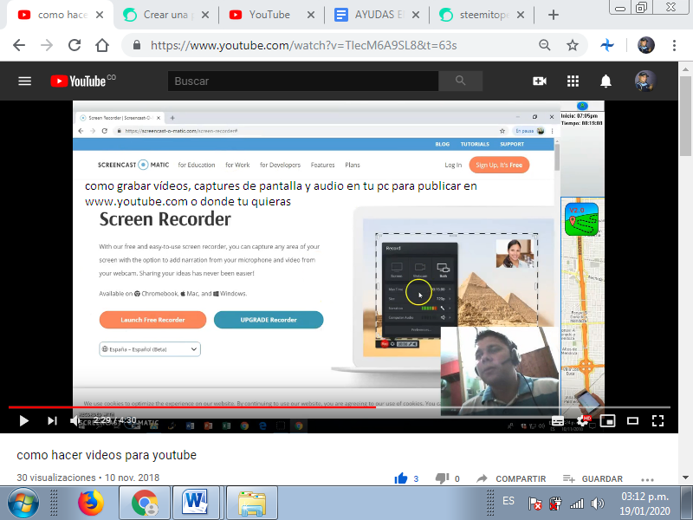Switch to the 'AYUDAS' document tab
The image size is (693, 520).
click(x=377, y=15)
